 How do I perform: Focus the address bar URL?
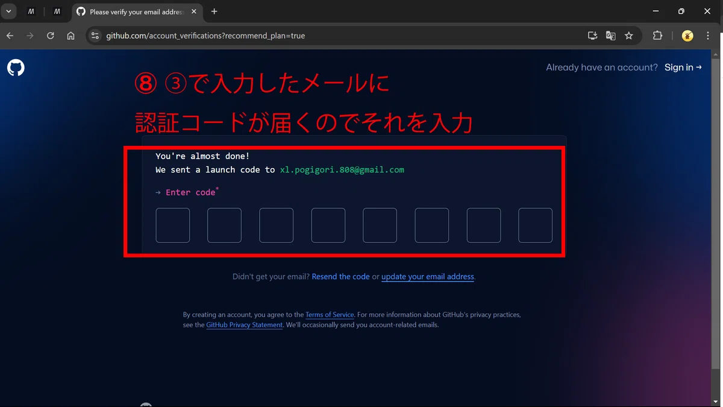point(205,36)
